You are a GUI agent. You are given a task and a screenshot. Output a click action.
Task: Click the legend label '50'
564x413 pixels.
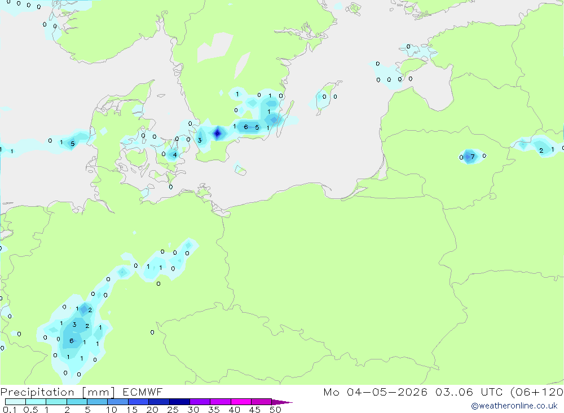click(x=275, y=410)
